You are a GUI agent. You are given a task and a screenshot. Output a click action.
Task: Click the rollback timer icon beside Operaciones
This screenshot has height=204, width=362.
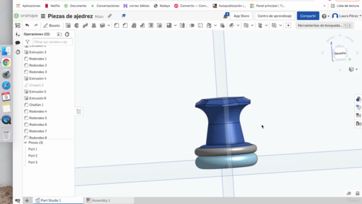pyautogui.click(x=67, y=34)
